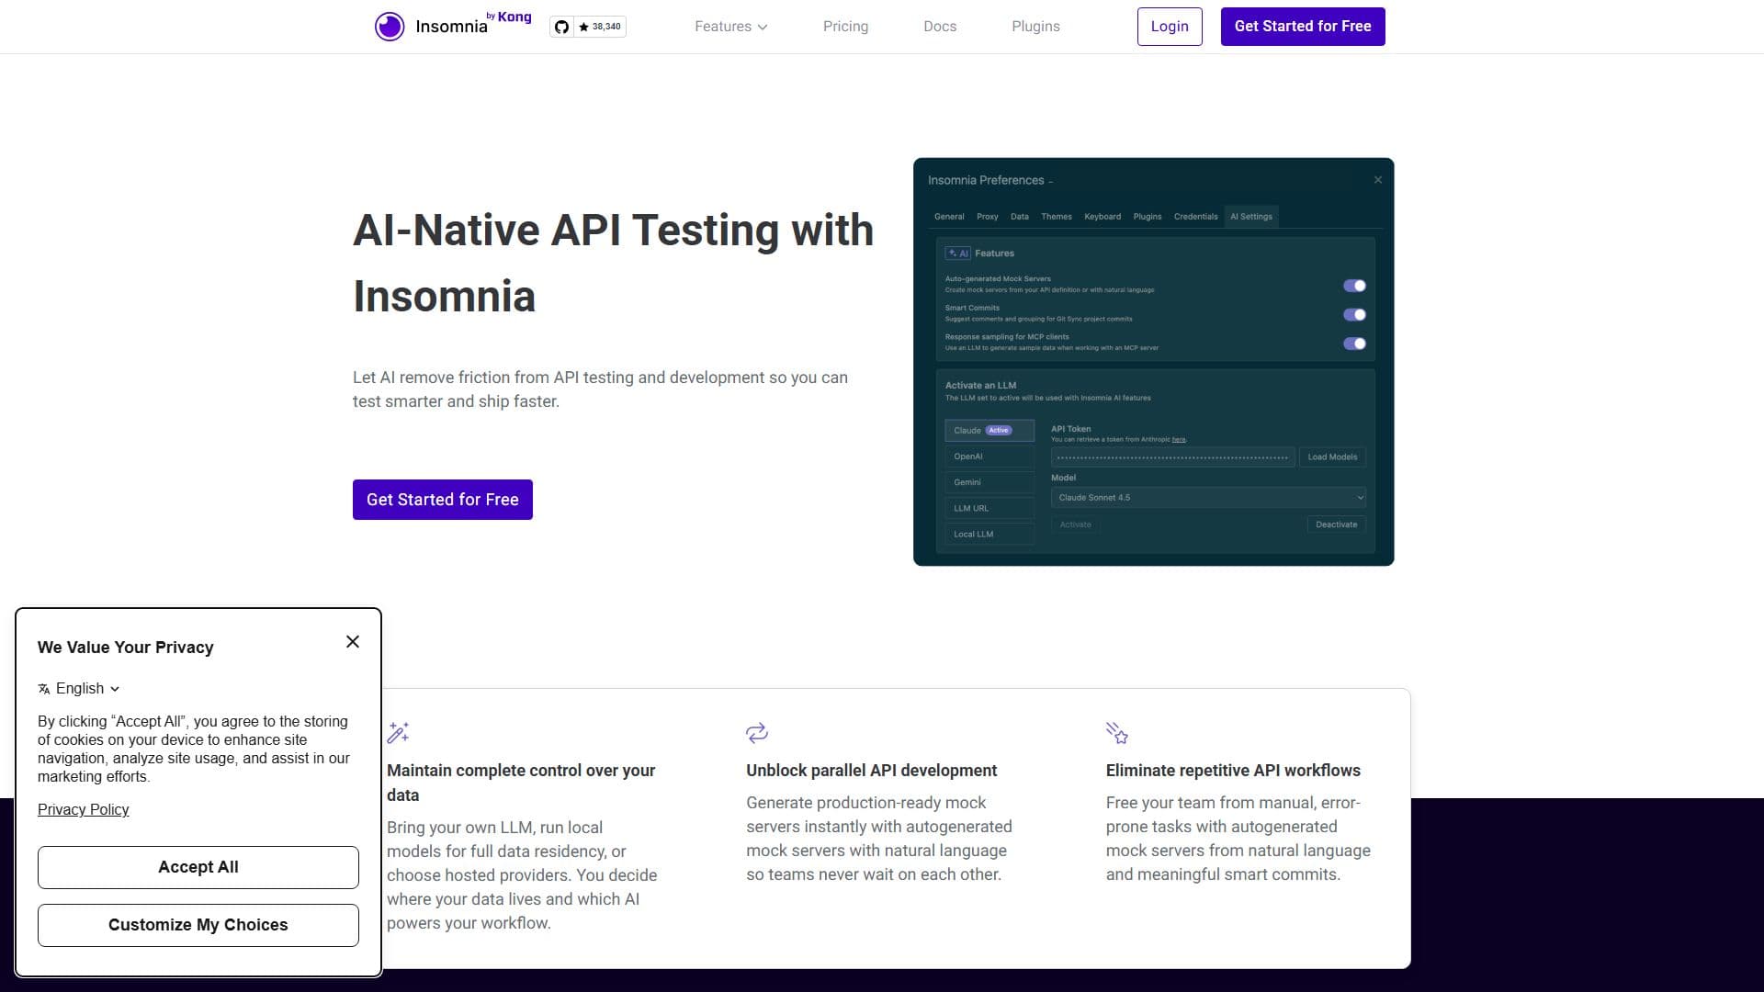This screenshot has height=992, width=1764.
Task: Click the "Eliminate repetitive API workflows" heading
Action: pyautogui.click(x=1233, y=771)
